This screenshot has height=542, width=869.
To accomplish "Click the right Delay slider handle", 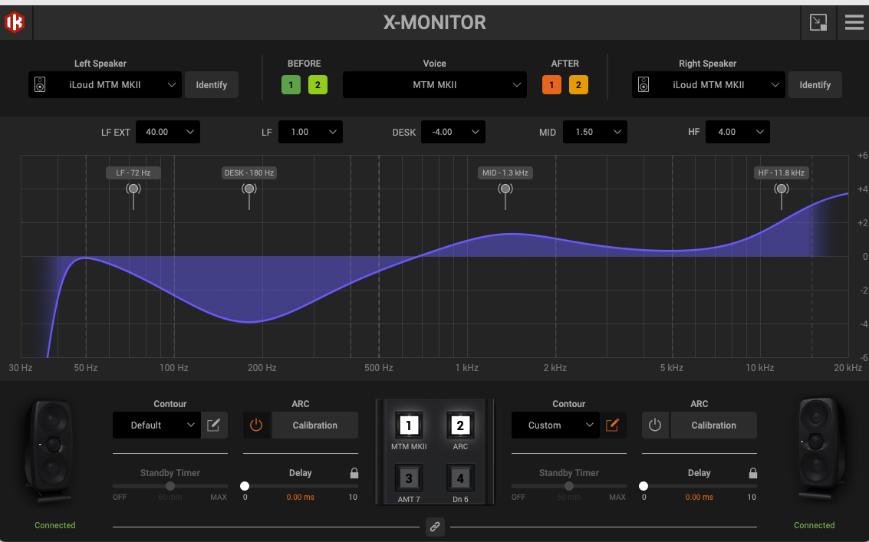I will 644,486.
